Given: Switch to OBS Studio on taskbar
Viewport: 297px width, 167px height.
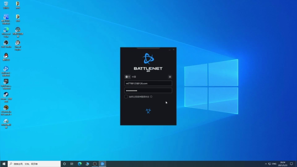Looking at the screenshot, I should pos(95,164).
